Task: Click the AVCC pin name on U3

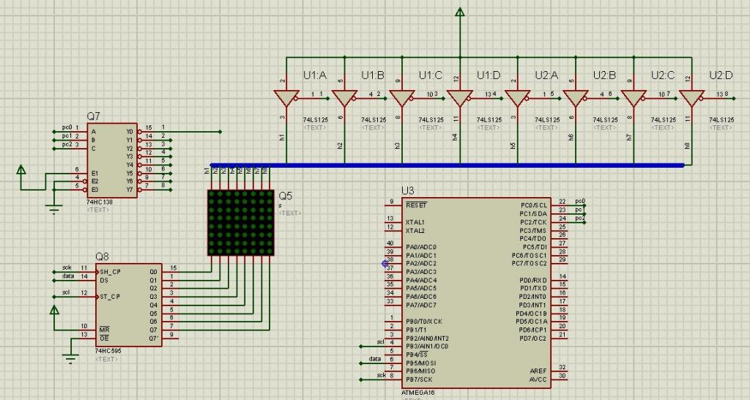Action: (538, 379)
